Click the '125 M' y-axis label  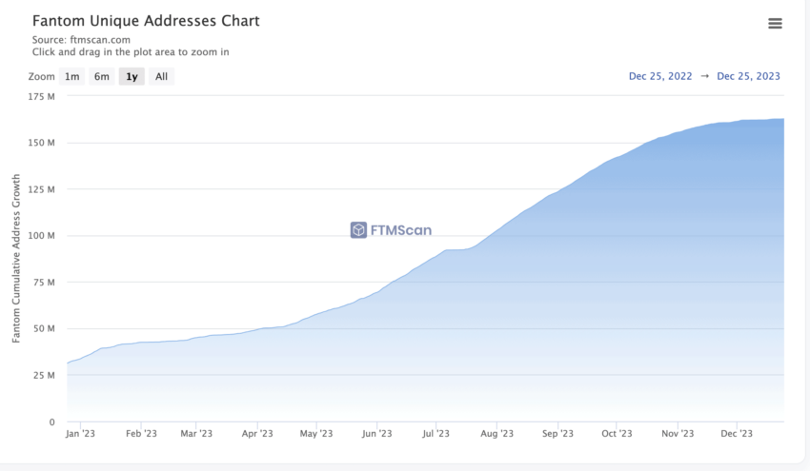coord(41,189)
